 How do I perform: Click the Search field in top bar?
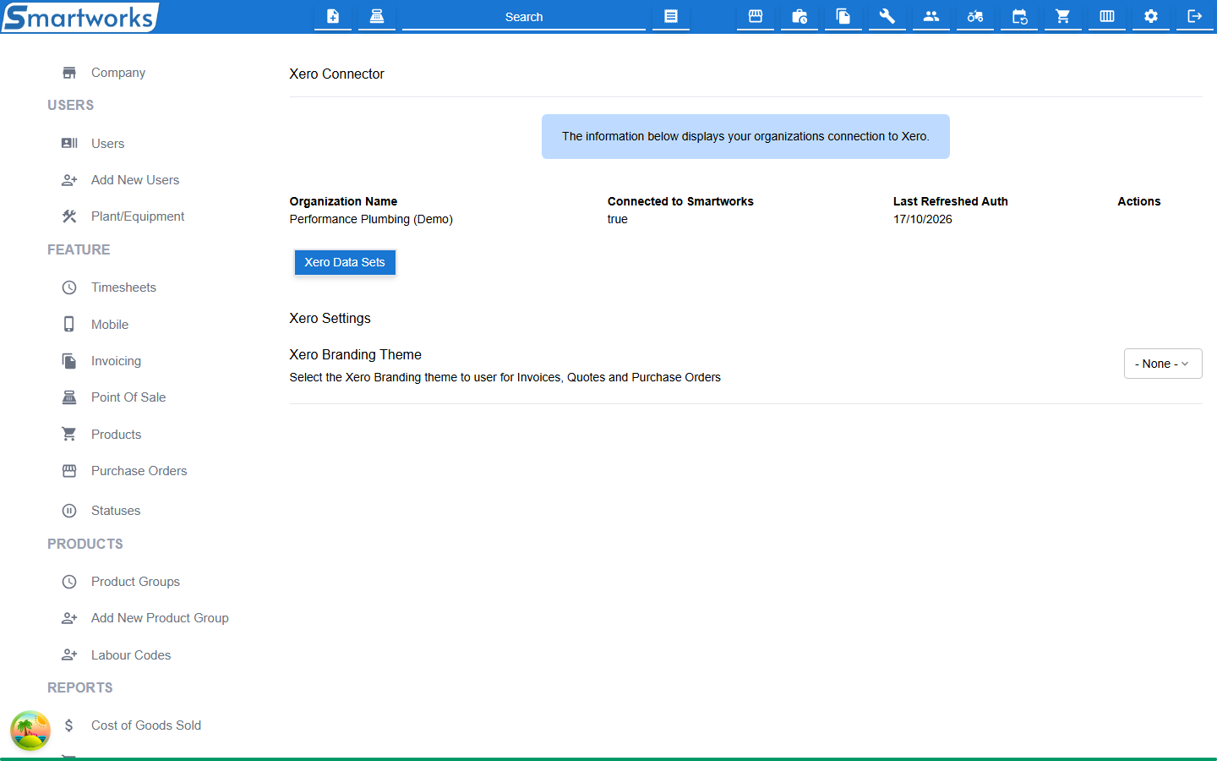point(524,17)
